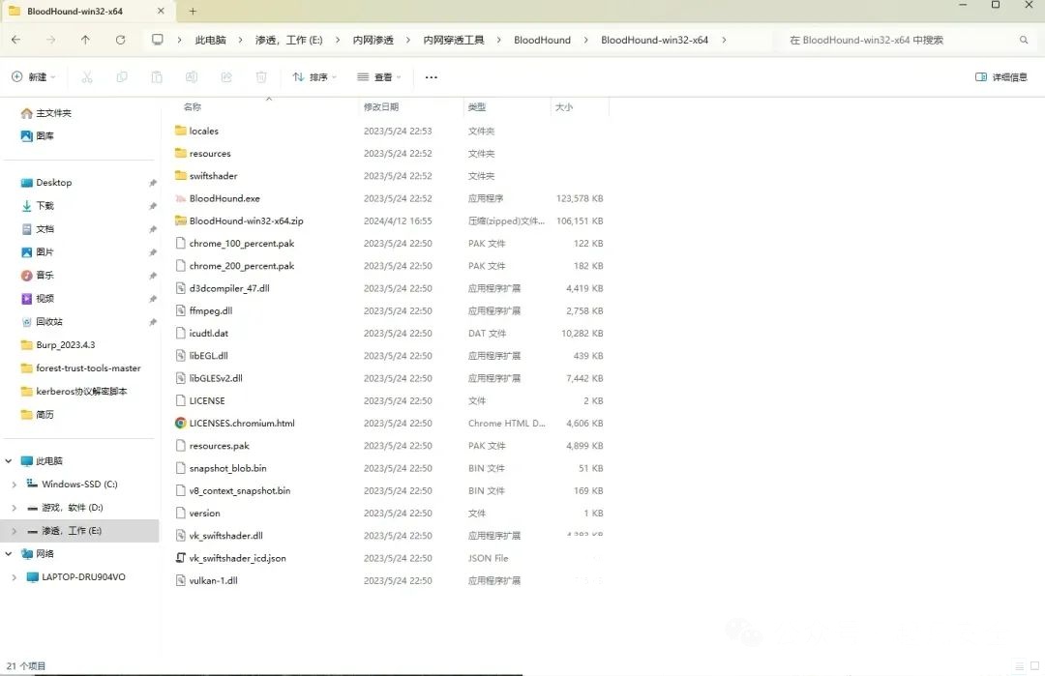Select ffmpeg.dll file
Viewport: 1045px width, 676px height.
click(x=390, y=310)
